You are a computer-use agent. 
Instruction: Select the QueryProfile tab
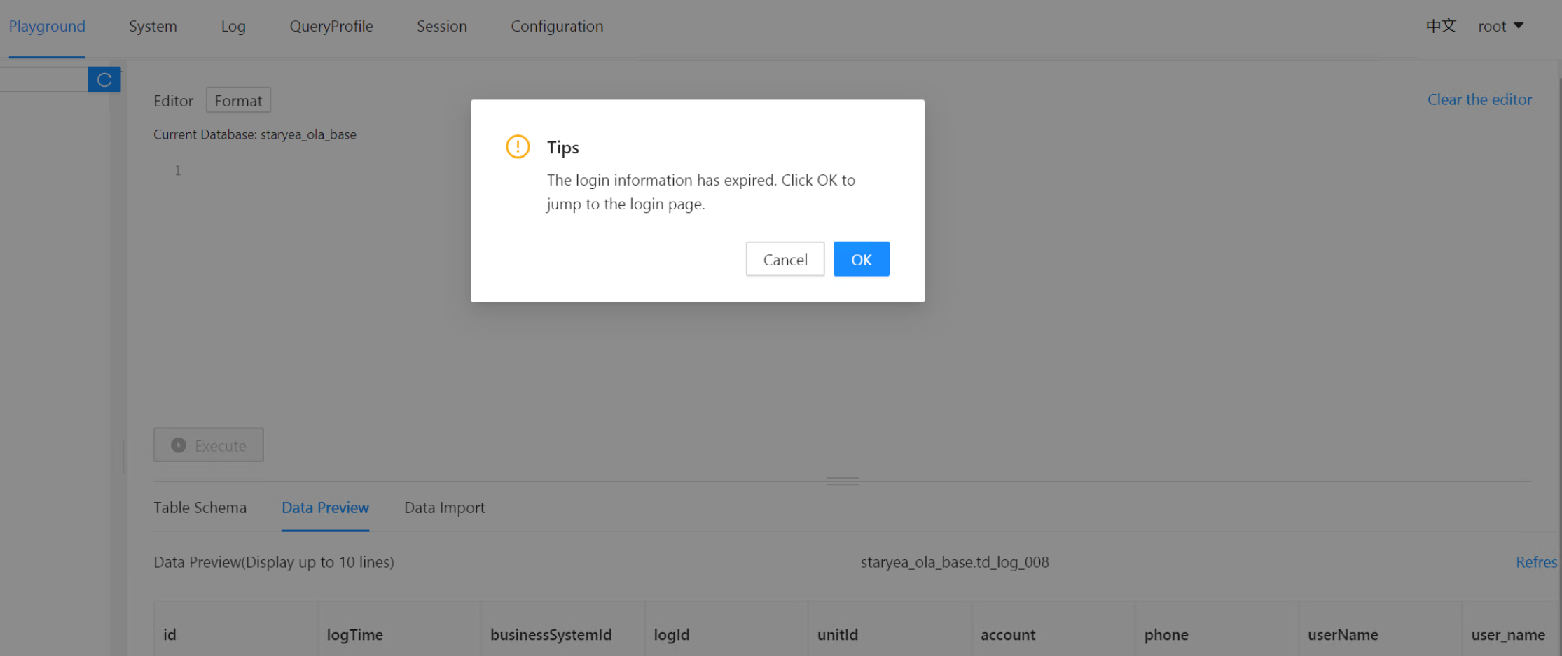coord(331,26)
